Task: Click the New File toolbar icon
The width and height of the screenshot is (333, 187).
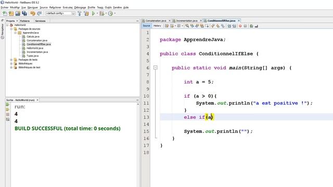Action: 5,14
